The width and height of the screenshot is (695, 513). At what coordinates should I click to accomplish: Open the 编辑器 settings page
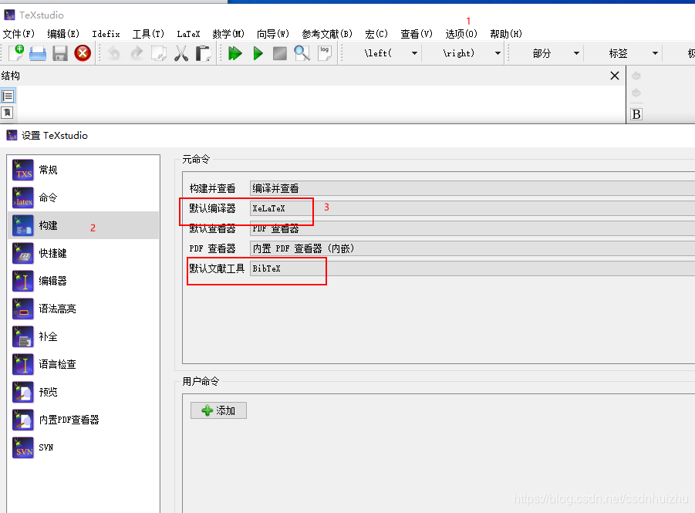tap(84, 281)
